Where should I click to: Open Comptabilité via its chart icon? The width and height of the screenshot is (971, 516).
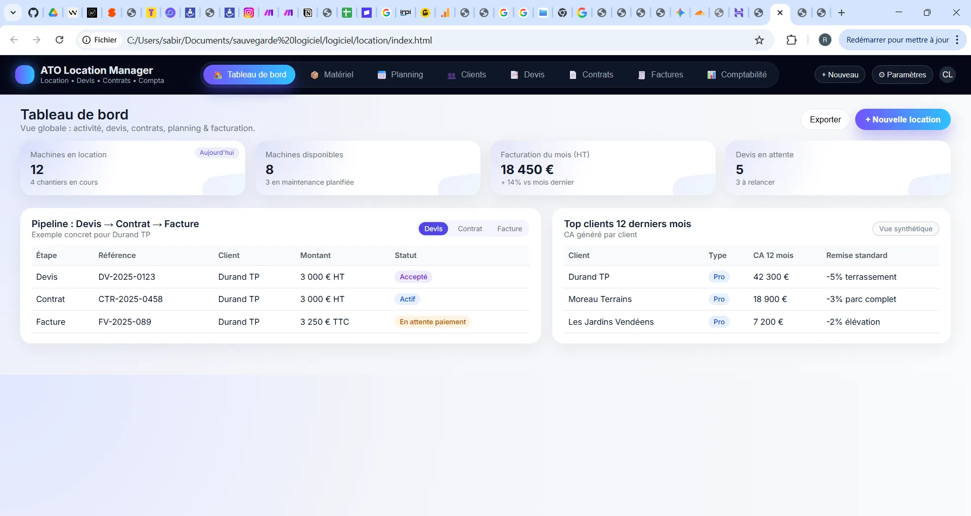tap(711, 74)
